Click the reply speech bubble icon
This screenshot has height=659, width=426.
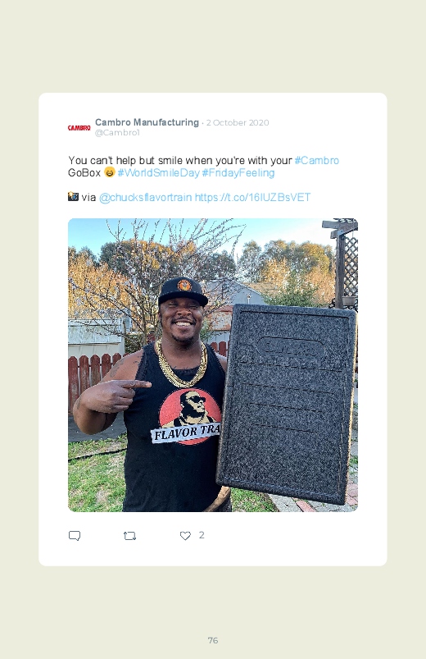pos(75,535)
